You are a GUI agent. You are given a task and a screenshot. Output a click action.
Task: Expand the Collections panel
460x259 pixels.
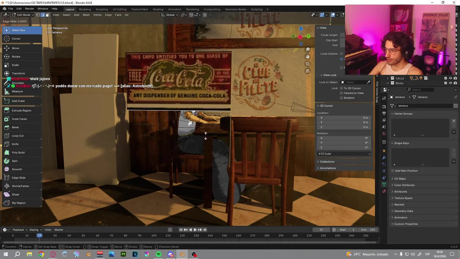(x=327, y=162)
